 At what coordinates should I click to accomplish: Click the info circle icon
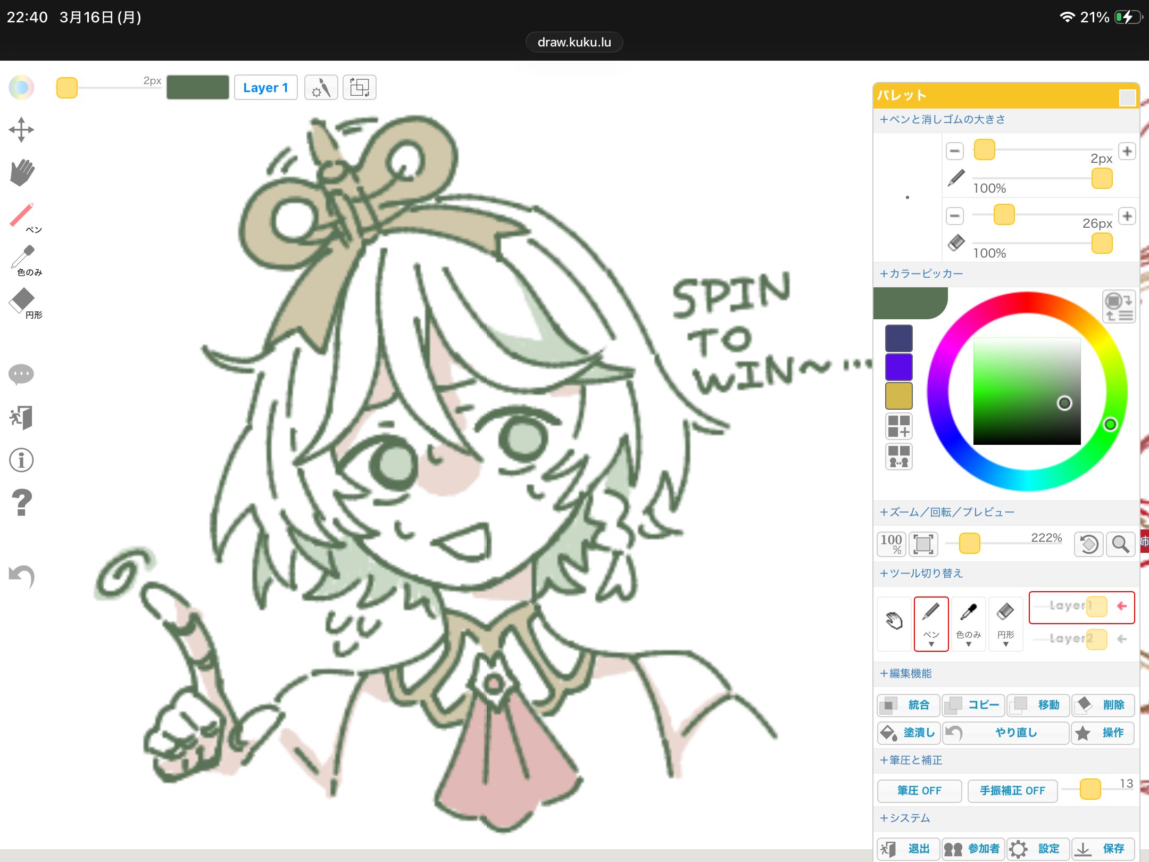21,460
